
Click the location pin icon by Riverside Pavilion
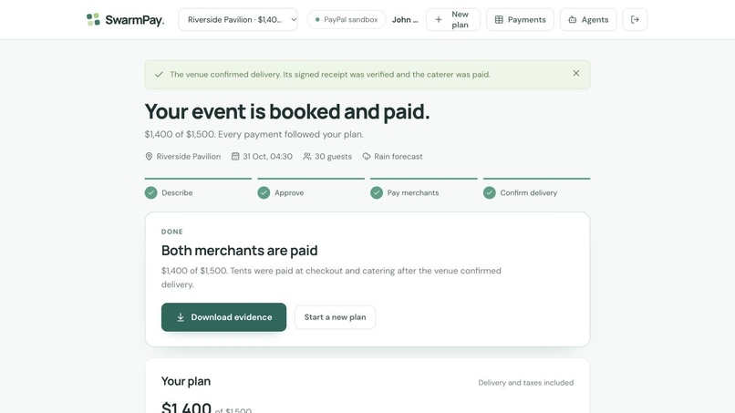click(x=149, y=157)
